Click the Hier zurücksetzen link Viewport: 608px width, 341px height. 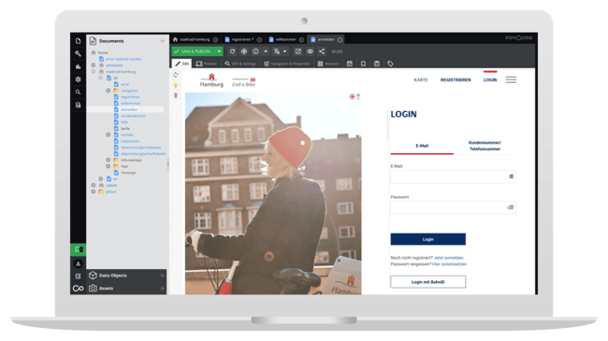coord(449,264)
